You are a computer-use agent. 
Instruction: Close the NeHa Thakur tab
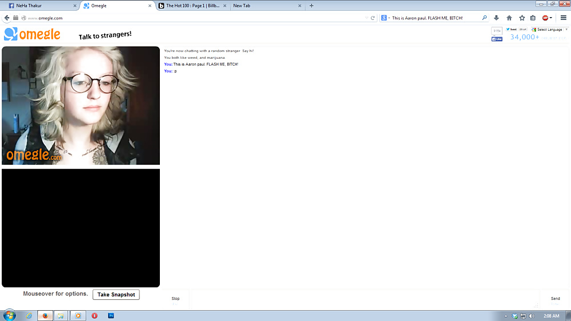click(x=75, y=6)
